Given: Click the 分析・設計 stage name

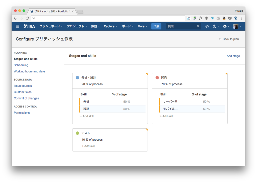Looking at the screenshot, I should coord(89,77).
